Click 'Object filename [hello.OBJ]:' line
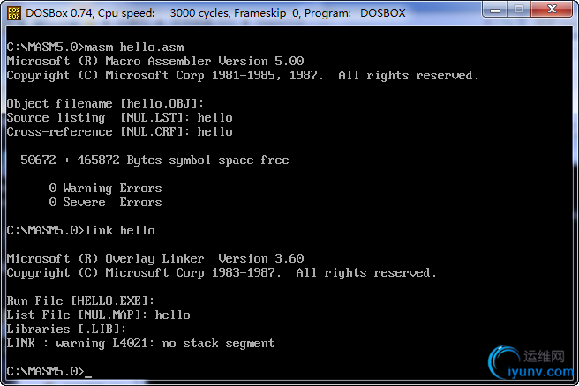 tap(105, 104)
